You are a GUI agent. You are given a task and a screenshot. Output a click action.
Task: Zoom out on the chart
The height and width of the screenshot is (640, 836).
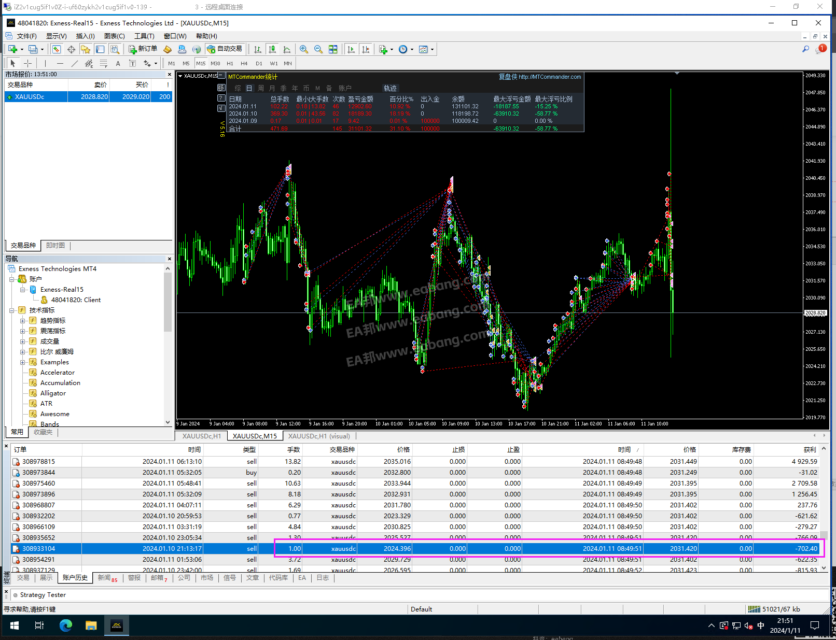(x=318, y=49)
